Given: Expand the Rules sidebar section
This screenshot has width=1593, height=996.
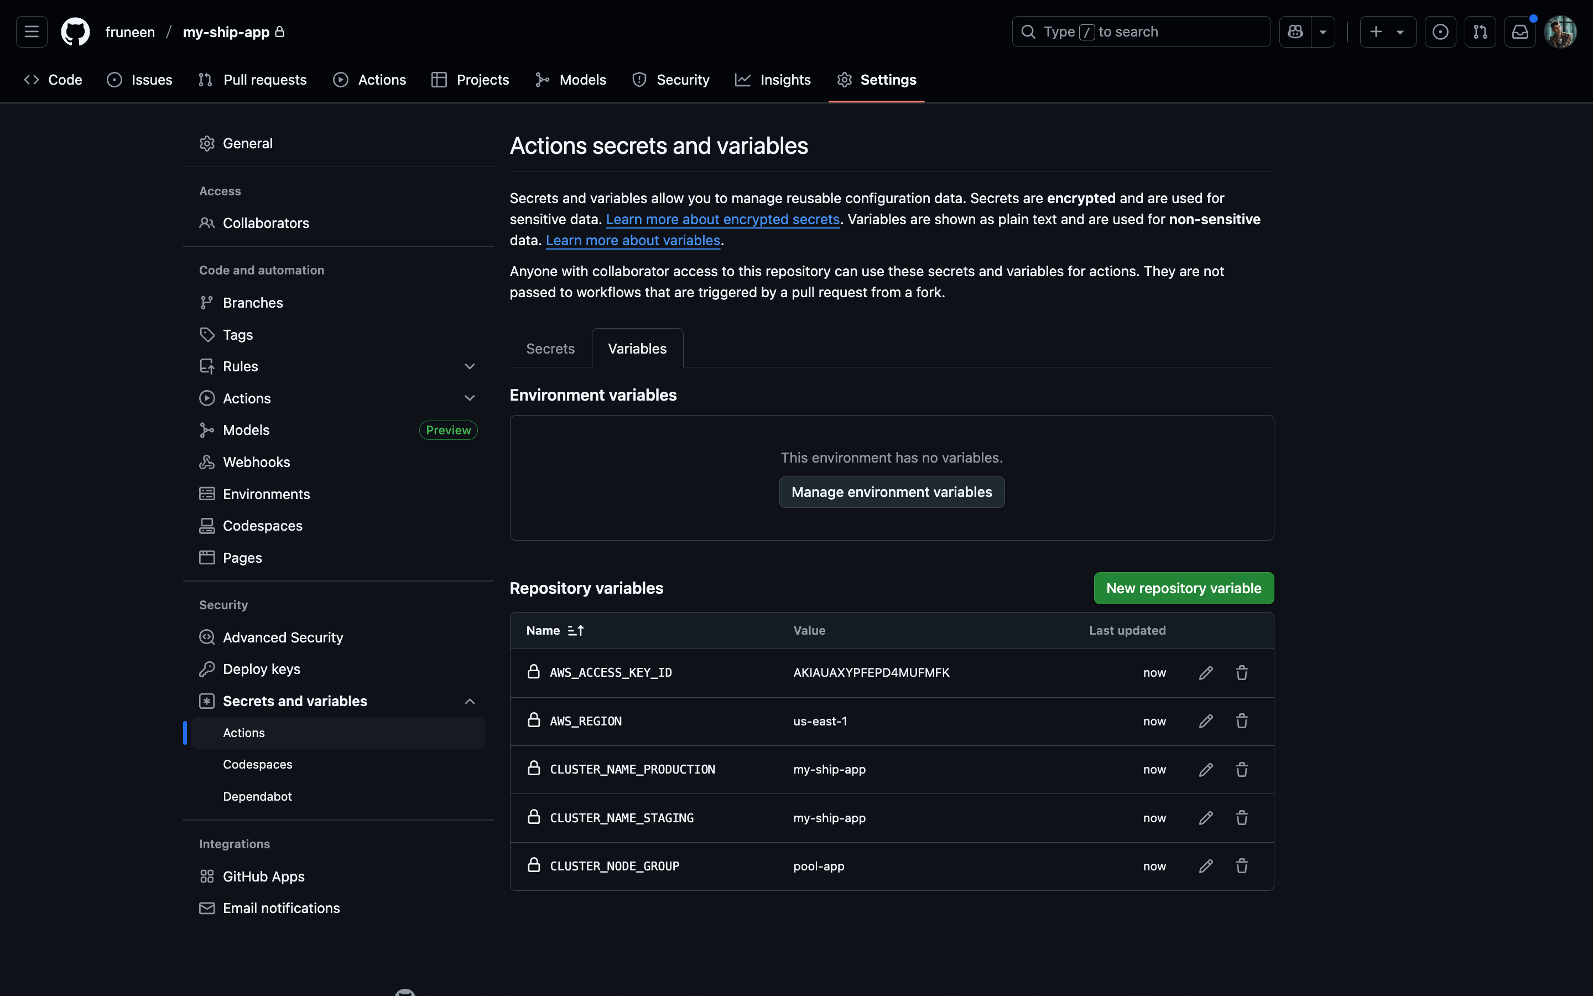Looking at the screenshot, I should (470, 366).
